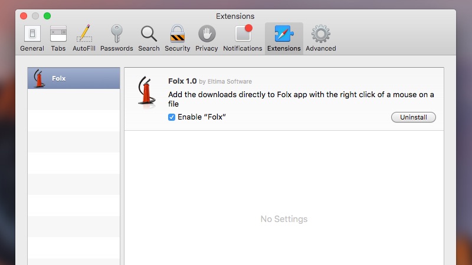Toggle the Enable "Folx" checkbox
Image resolution: width=472 pixels, height=265 pixels.
point(172,117)
